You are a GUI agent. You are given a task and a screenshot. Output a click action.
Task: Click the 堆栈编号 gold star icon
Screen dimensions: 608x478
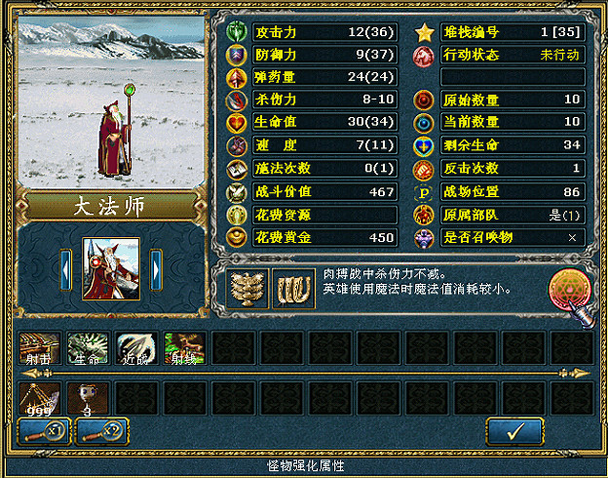coord(424,32)
